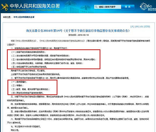Screen dimensions: 156x132
Task: Click the English General Administration of Customs subtitle
Action: tap(35, 10)
